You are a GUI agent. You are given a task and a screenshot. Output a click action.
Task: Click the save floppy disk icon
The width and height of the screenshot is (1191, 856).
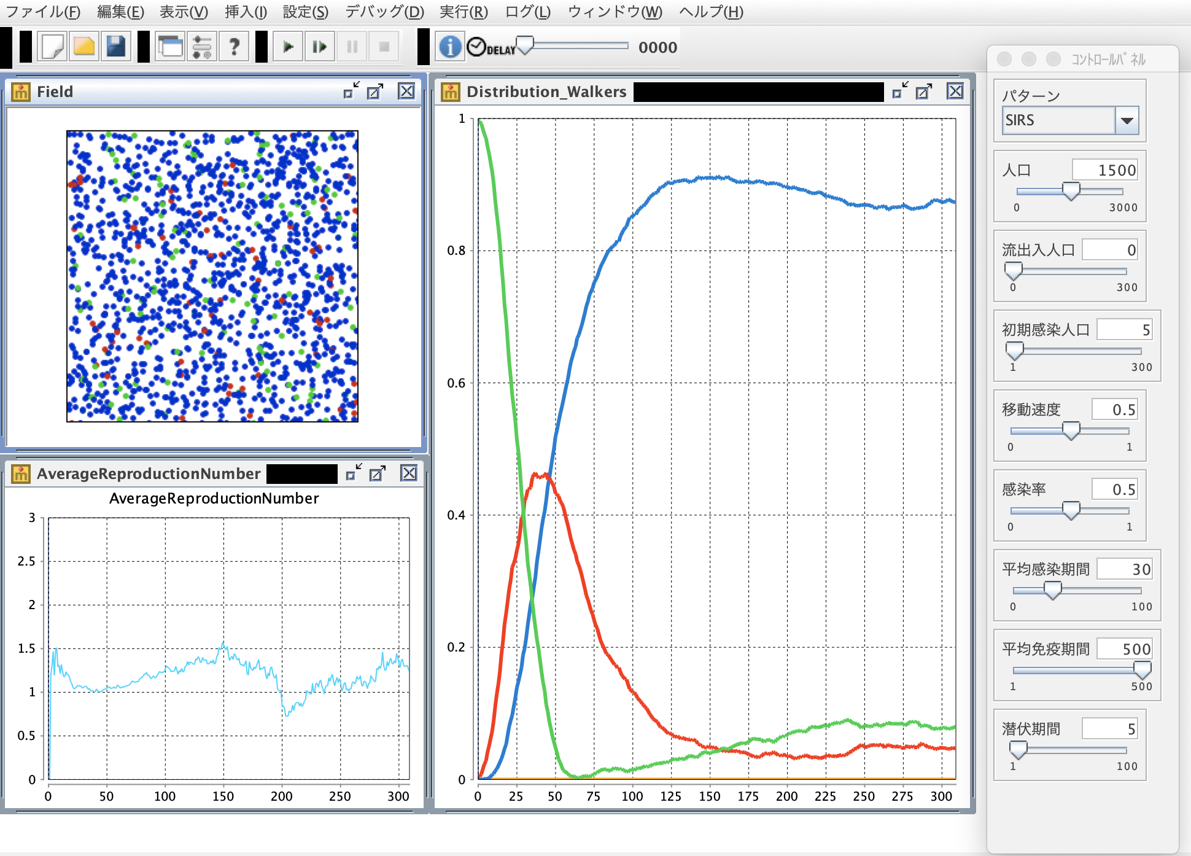pos(116,47)
